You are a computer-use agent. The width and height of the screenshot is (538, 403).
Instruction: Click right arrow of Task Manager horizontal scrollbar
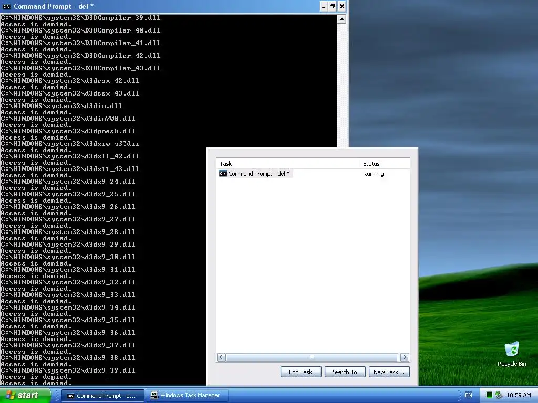405,357
